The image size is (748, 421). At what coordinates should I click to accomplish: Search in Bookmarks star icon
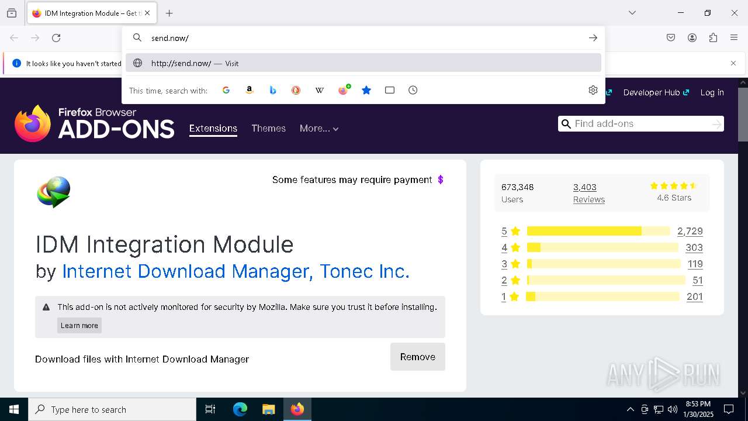[x=366, y=90]
